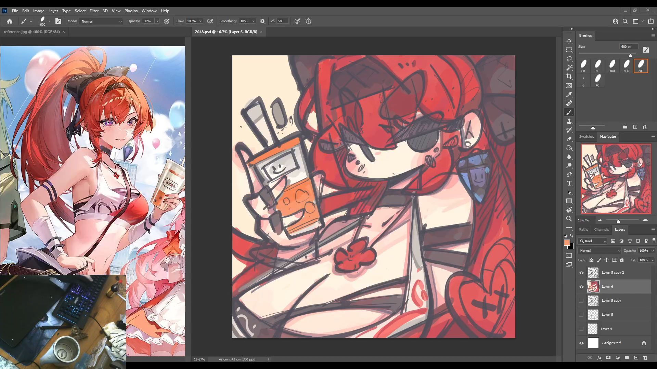657x369 pixels.
Task: Open the Flow dropdown arrow
Action: 201,21
